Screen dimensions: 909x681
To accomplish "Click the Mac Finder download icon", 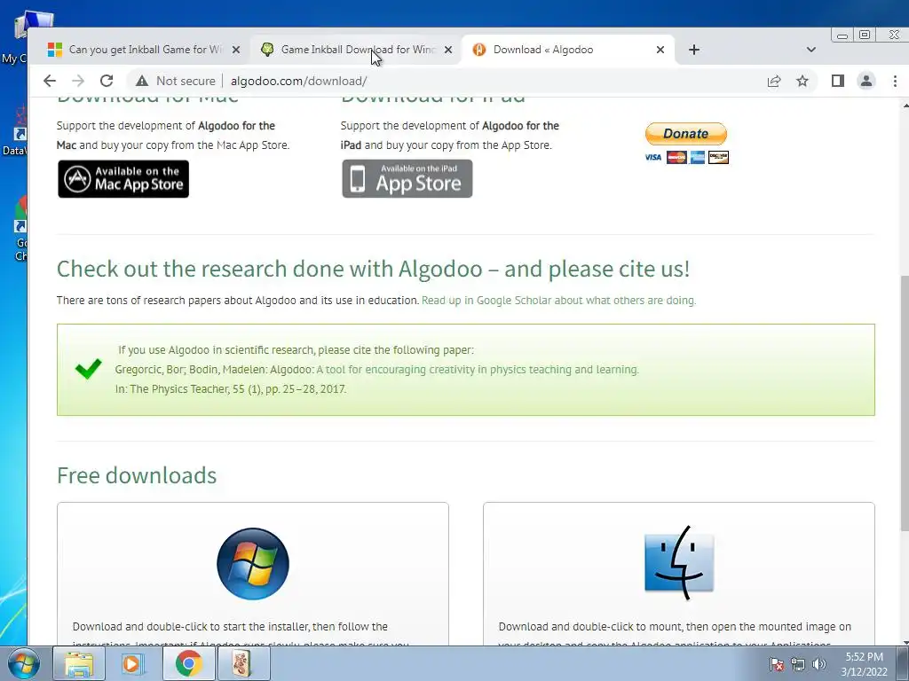I will click(x=679, y=563).
